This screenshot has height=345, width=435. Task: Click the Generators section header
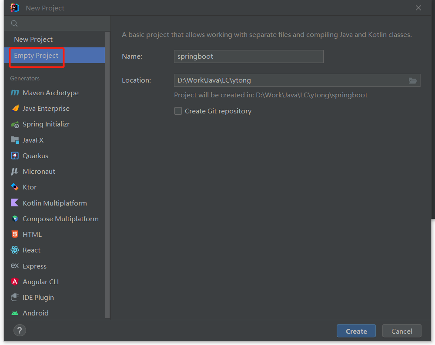25,78
